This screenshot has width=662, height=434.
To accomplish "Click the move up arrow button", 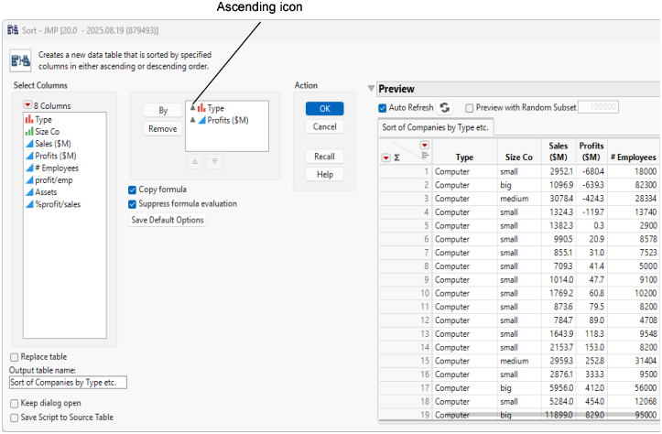I will pos(195,161).
